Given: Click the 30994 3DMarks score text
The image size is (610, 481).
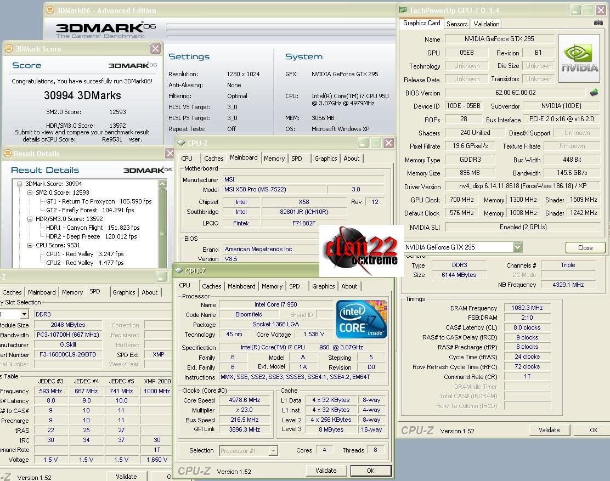Looking at the screenshot, I should tap(82, 95).
